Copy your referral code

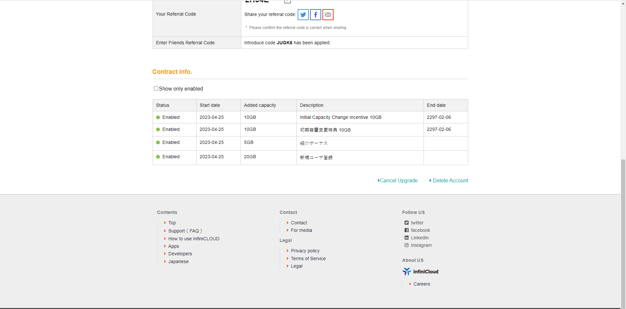tap(287, 2)
